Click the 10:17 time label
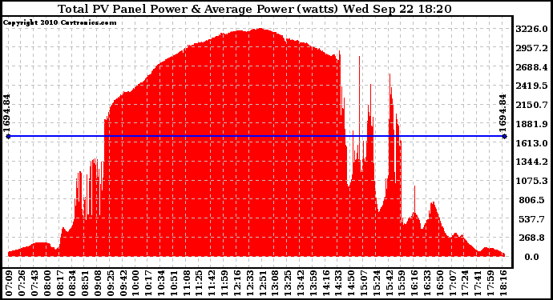The width and height of the screenshot is (553, 300). click(147, 284)
